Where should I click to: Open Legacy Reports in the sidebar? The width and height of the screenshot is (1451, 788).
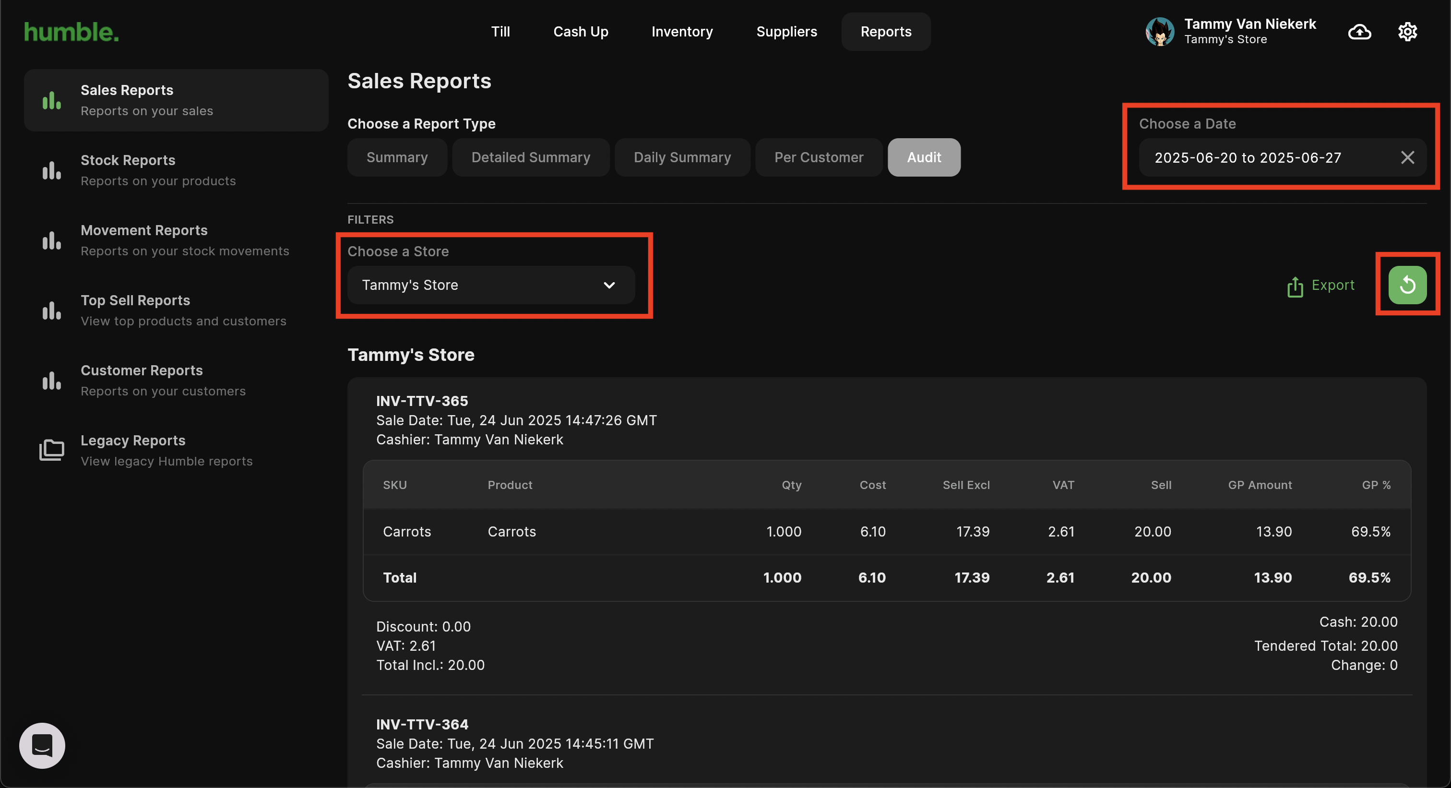tap(176, 451)
